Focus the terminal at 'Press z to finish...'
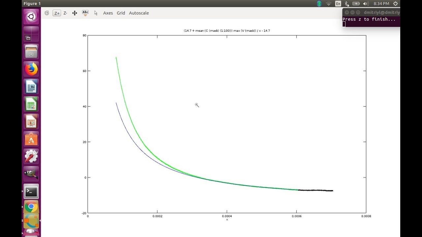Screen dimensions: 422x237 click(x=369, y=19)
